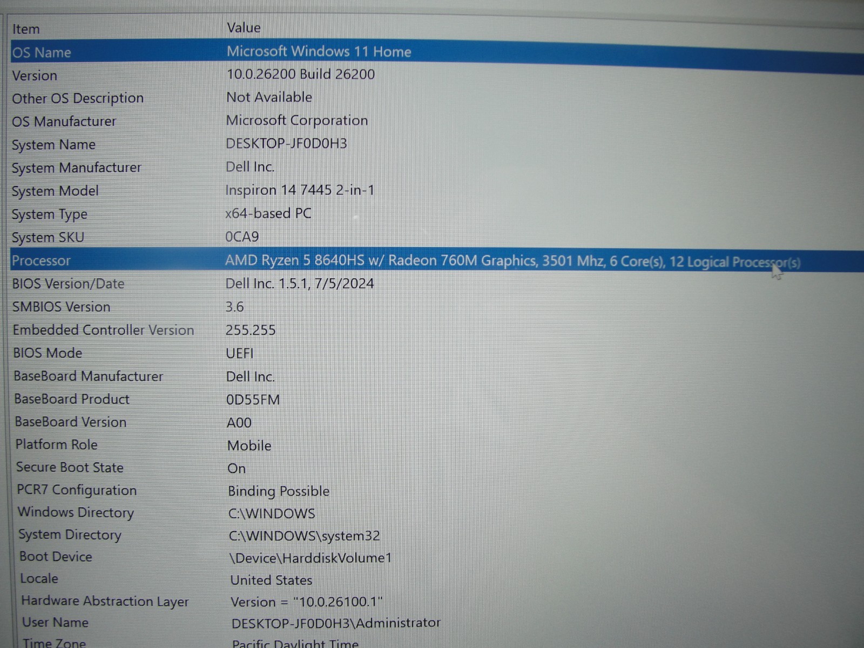The width and height of the screenshot is (864, 648).
Task: Click the 'Binding Possible' value
Action: pyautogui.click(x=279, y=491)
